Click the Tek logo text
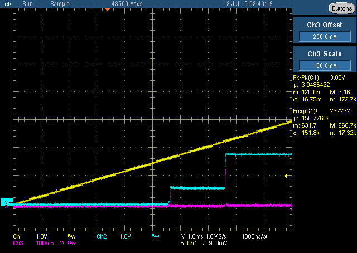Image resolution: width=357 pixels, height=253 pixels. (x=6, y=4)
